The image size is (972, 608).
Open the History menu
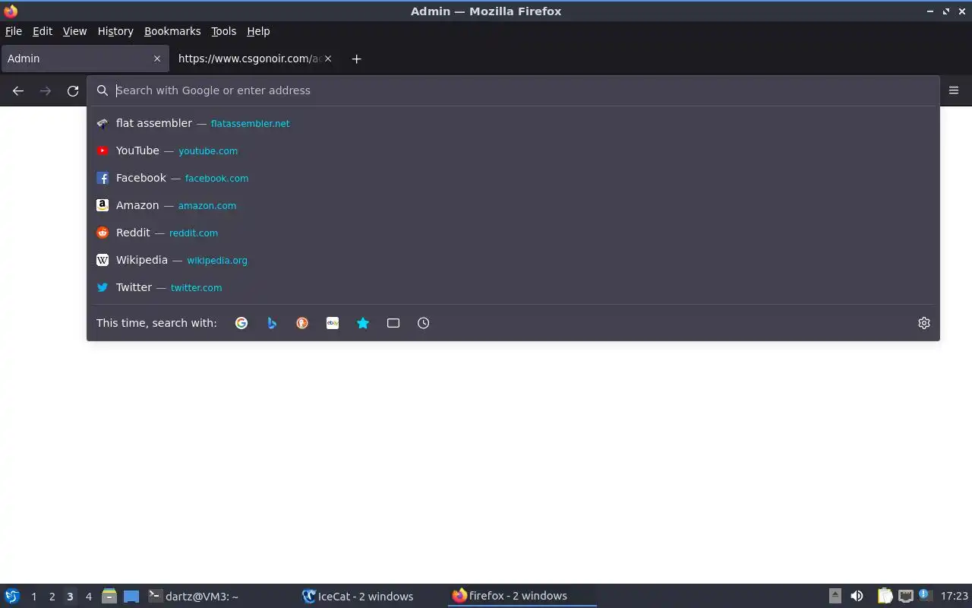(115, 31)
